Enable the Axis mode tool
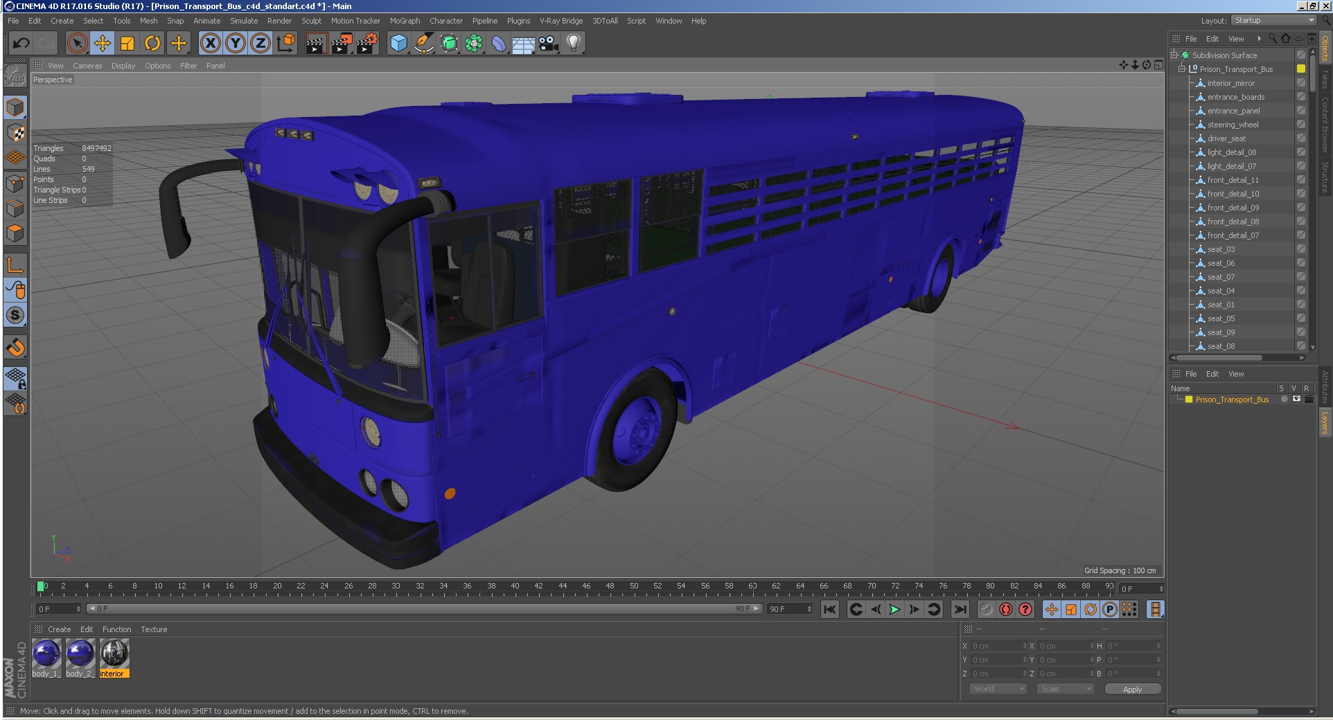Viewport: 1333px width, 720px height. point(15,264)
